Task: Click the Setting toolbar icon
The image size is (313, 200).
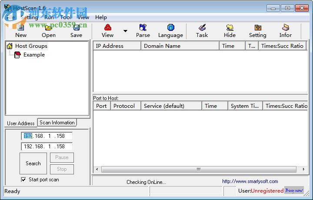Action: [x=258, y=27]
